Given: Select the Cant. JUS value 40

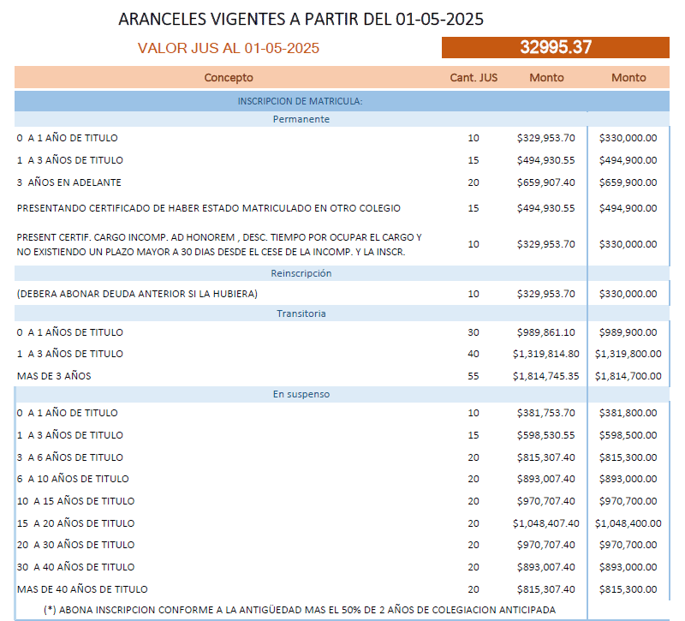Looking at the screenshot, I should tap(474, 354).
